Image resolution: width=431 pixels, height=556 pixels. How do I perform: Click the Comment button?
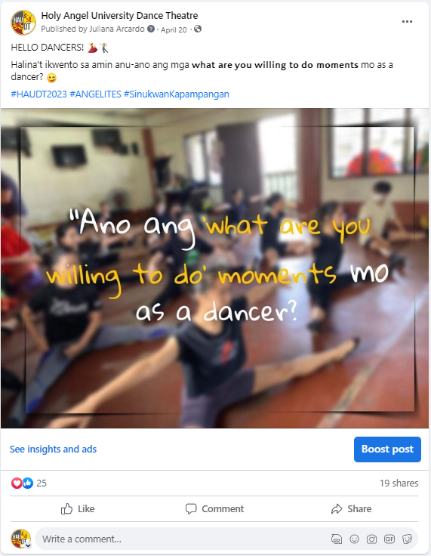click(214, 509)
